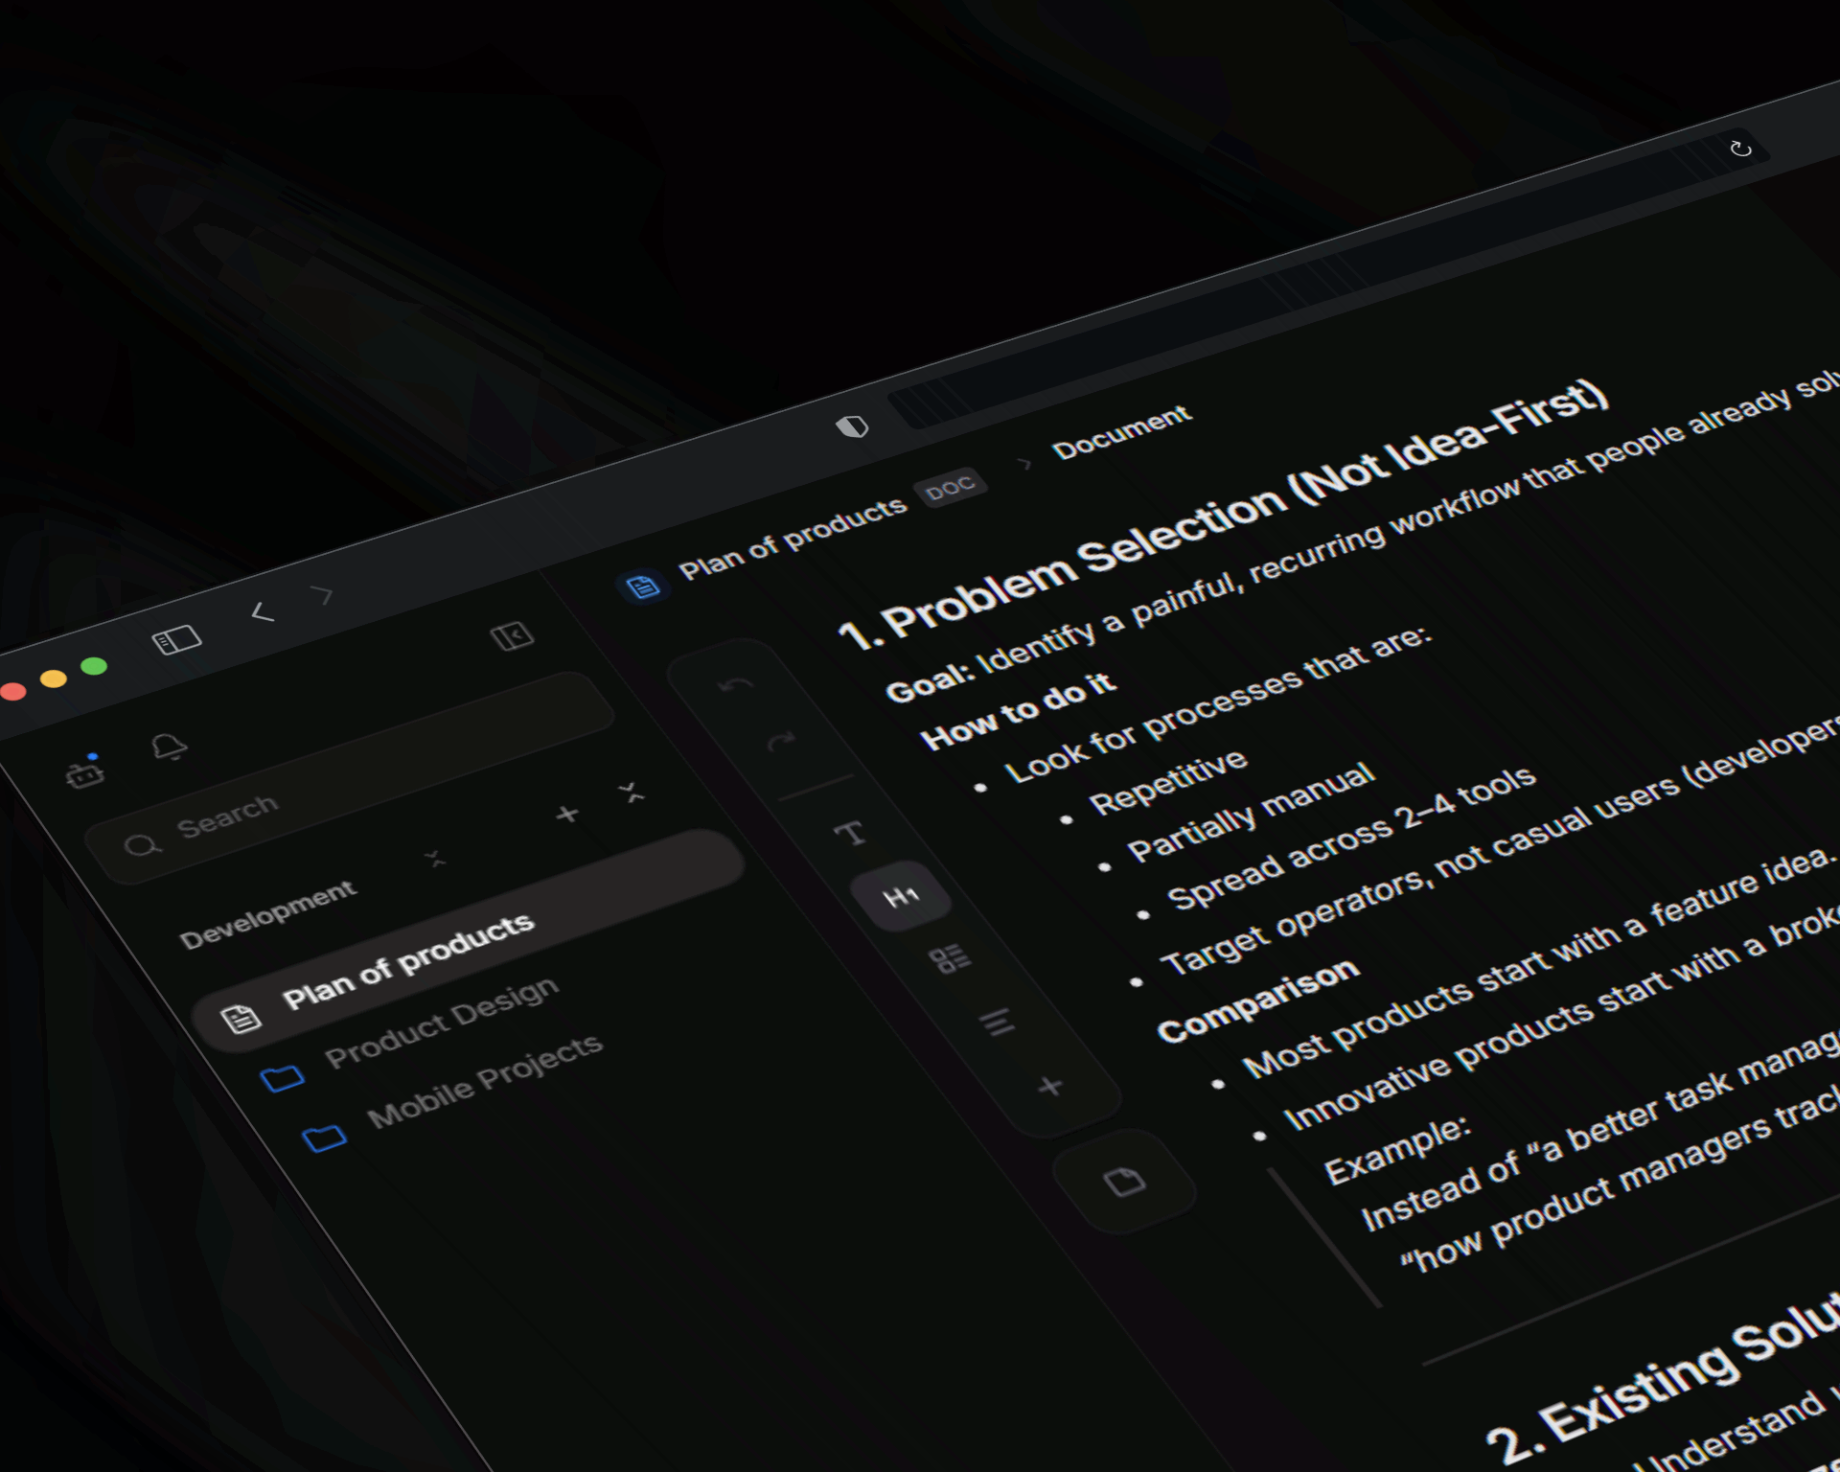This screenshot has height=1472, width=1840.
Task: Click the shield privacy icon near the address bar
Action: 852,426
